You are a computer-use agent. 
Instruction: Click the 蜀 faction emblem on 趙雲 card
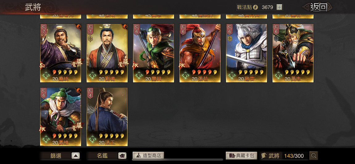coord(232,76)
